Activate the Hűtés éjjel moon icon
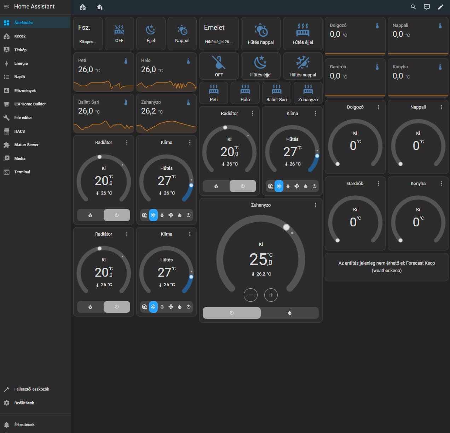450x433 pixels. click(x=261, y=63)
